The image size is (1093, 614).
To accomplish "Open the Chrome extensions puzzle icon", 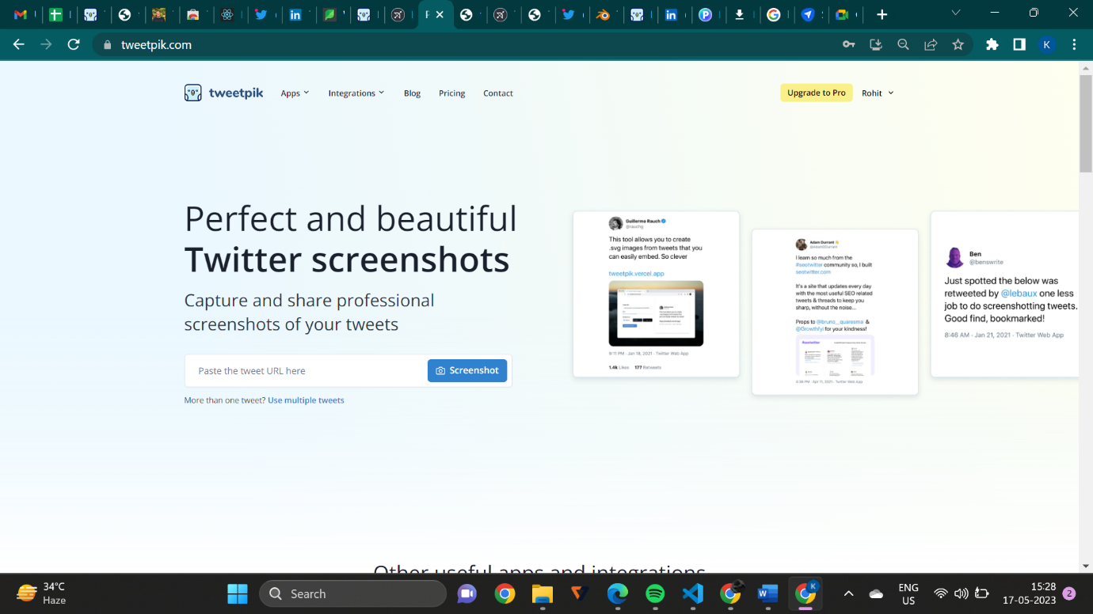I will [992, 45].
